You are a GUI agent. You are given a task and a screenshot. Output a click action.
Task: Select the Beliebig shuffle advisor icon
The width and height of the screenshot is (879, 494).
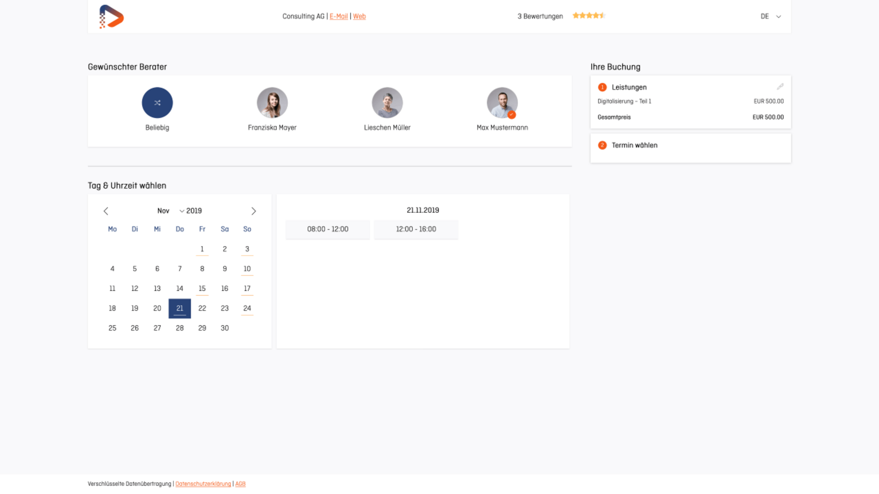coord(157,103)
